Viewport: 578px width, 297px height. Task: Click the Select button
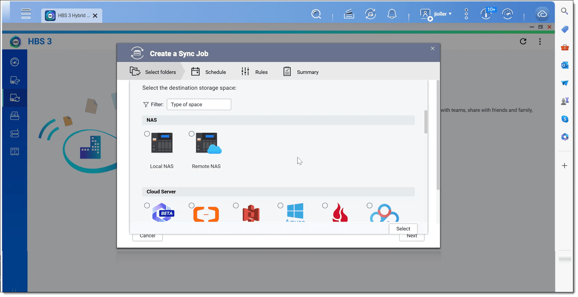coord(403,229)
